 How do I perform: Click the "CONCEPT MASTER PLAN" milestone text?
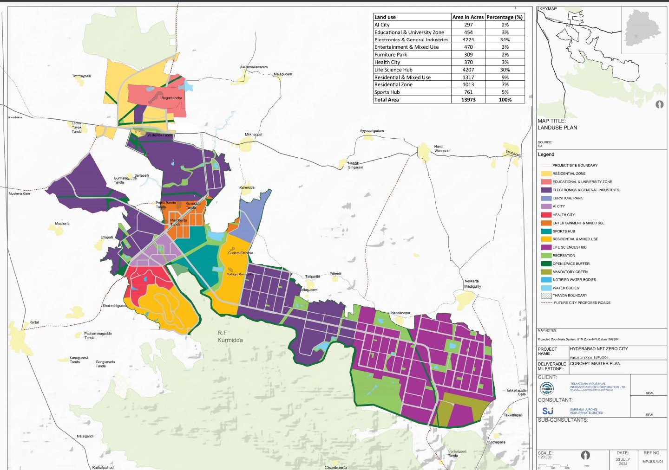click(595, 363)
